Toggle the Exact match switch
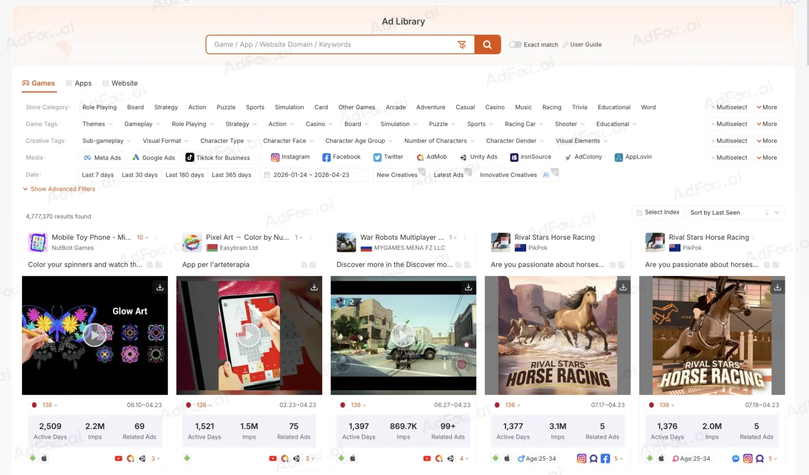 click(515, 44)
